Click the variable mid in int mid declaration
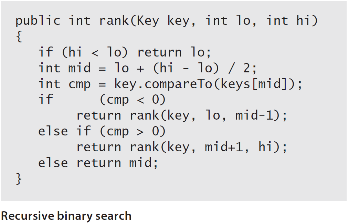Viewport: 348px width, 224px height. pos(80,68)
